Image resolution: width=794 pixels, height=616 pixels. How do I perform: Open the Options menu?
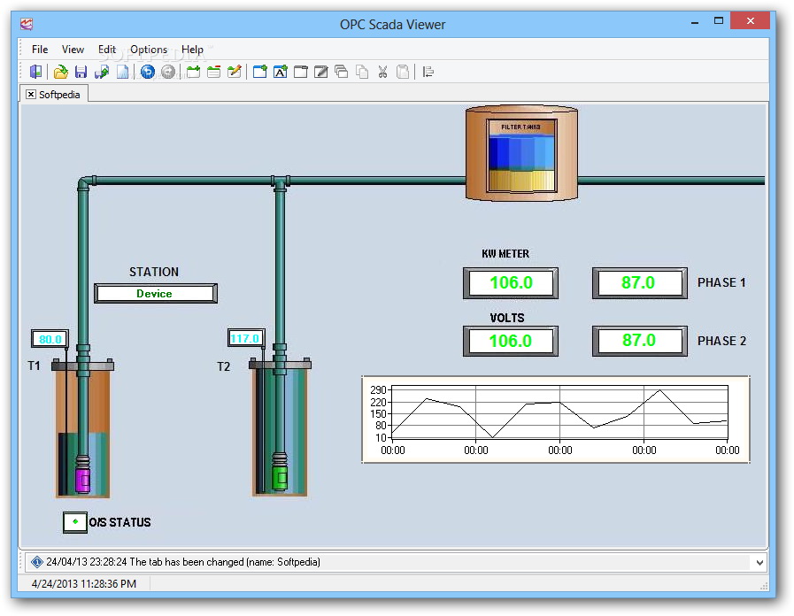coord(149,50)
